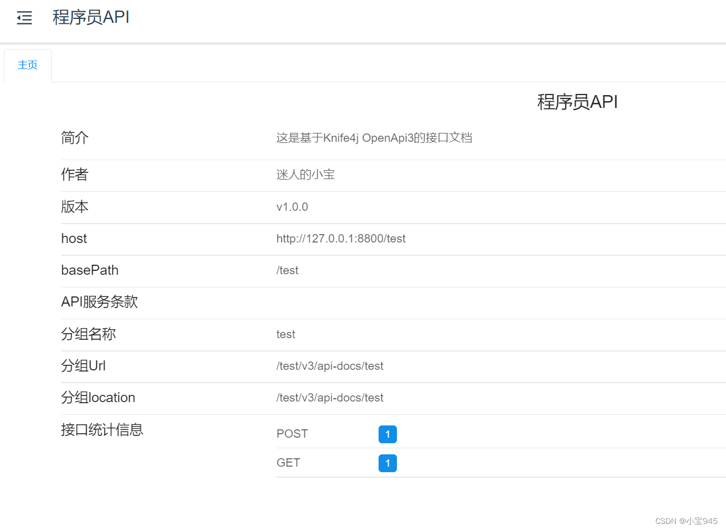Screen dimensions: 726x530
Task: Select the basePath value /test
Action: (287, 270)
